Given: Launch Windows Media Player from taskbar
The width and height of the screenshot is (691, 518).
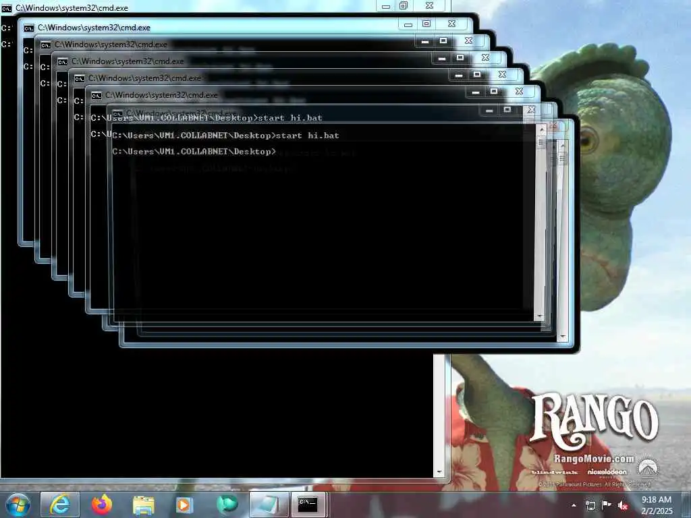Looking at the screenshot, I should pyautogui.click(x=184, y=505).
